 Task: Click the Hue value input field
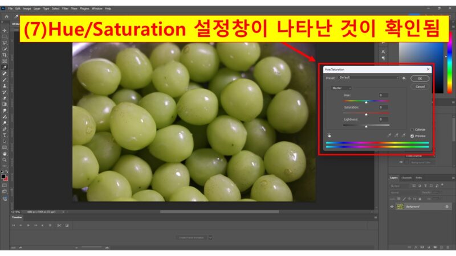click(x=383, y=95)
